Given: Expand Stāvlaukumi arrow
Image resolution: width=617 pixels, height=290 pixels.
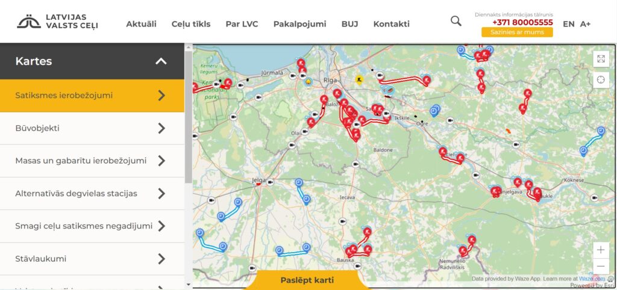Looking at the screenshot, I should point(161,259).
